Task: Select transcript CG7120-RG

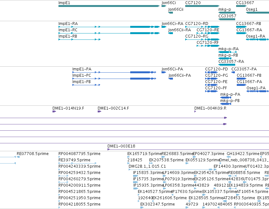Action: 197,36
